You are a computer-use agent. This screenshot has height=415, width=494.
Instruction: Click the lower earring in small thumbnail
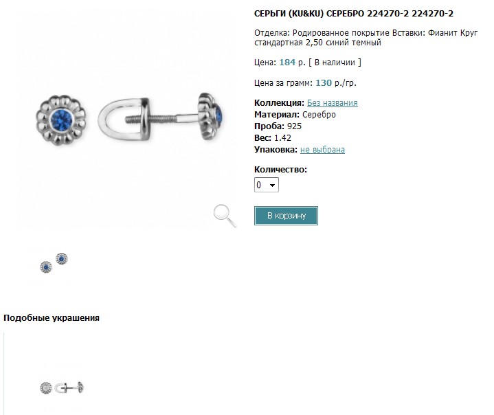pos(46,267)
